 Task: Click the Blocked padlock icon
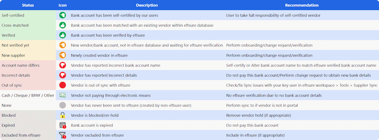pos(63,115)
